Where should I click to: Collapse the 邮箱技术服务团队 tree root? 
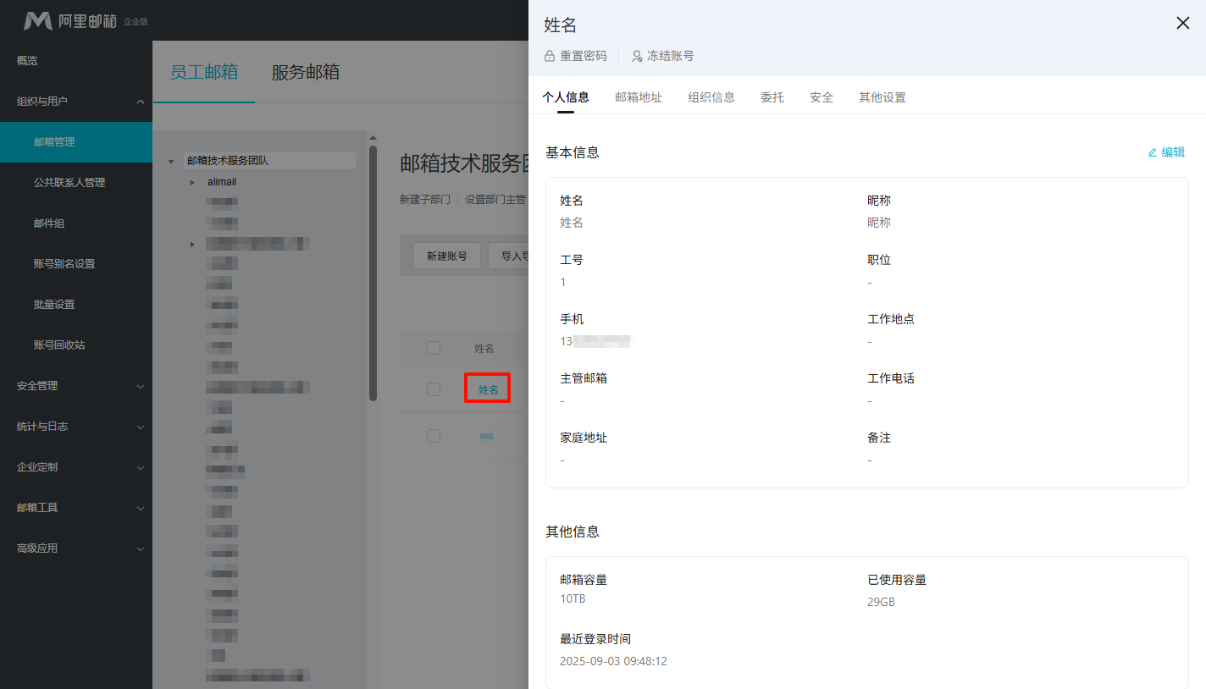tap(171, 161)
